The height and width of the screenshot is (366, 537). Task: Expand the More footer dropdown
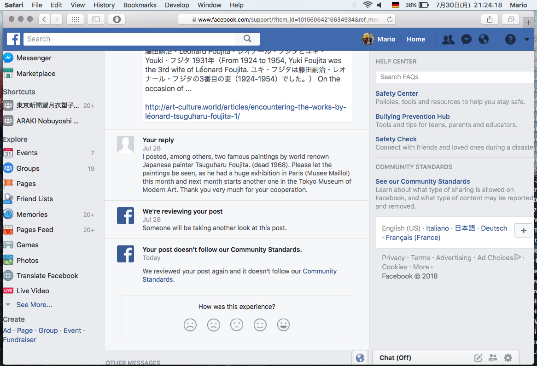pos(423,267)
